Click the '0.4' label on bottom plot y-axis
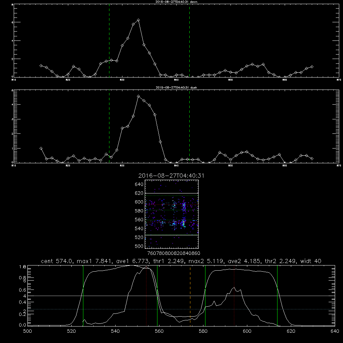 [23, 302]
